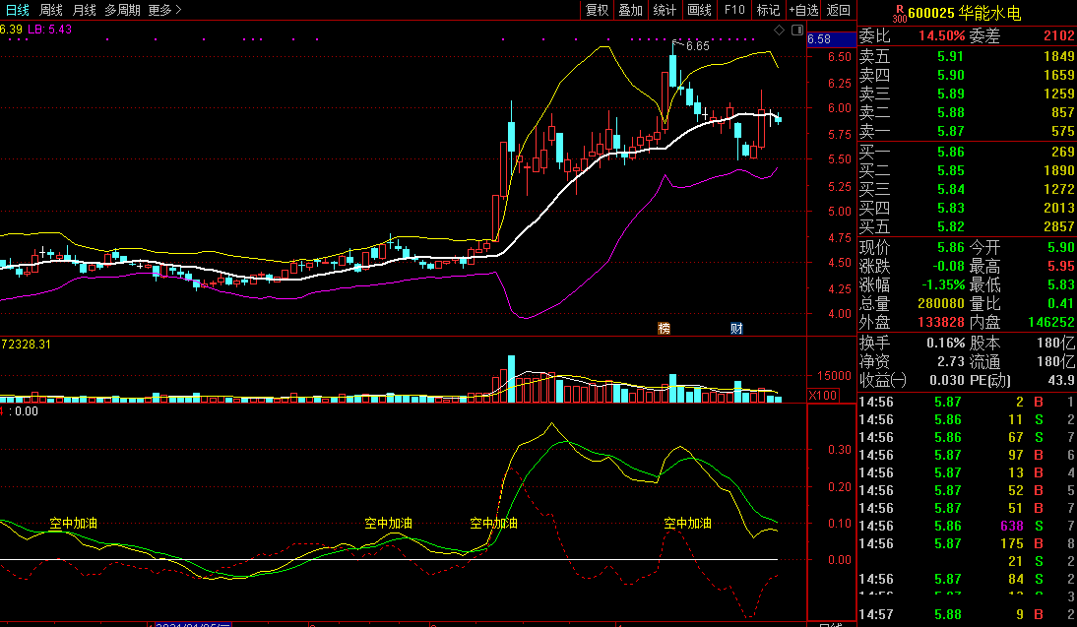Viewport: 1077px width, 627px height.
Task: Activate the 画线 drawing tool
Action: tap(699, 10)
